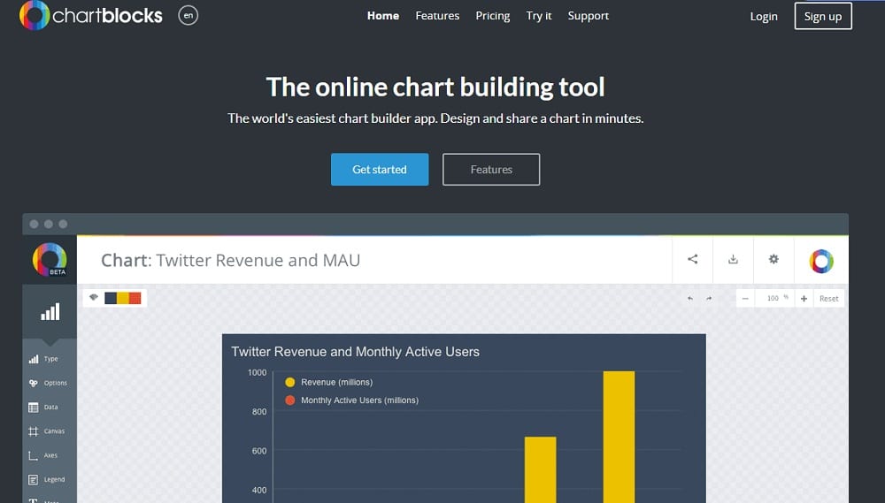Open the Pricing page
This screenshot has width=885, height=503.
493,16
